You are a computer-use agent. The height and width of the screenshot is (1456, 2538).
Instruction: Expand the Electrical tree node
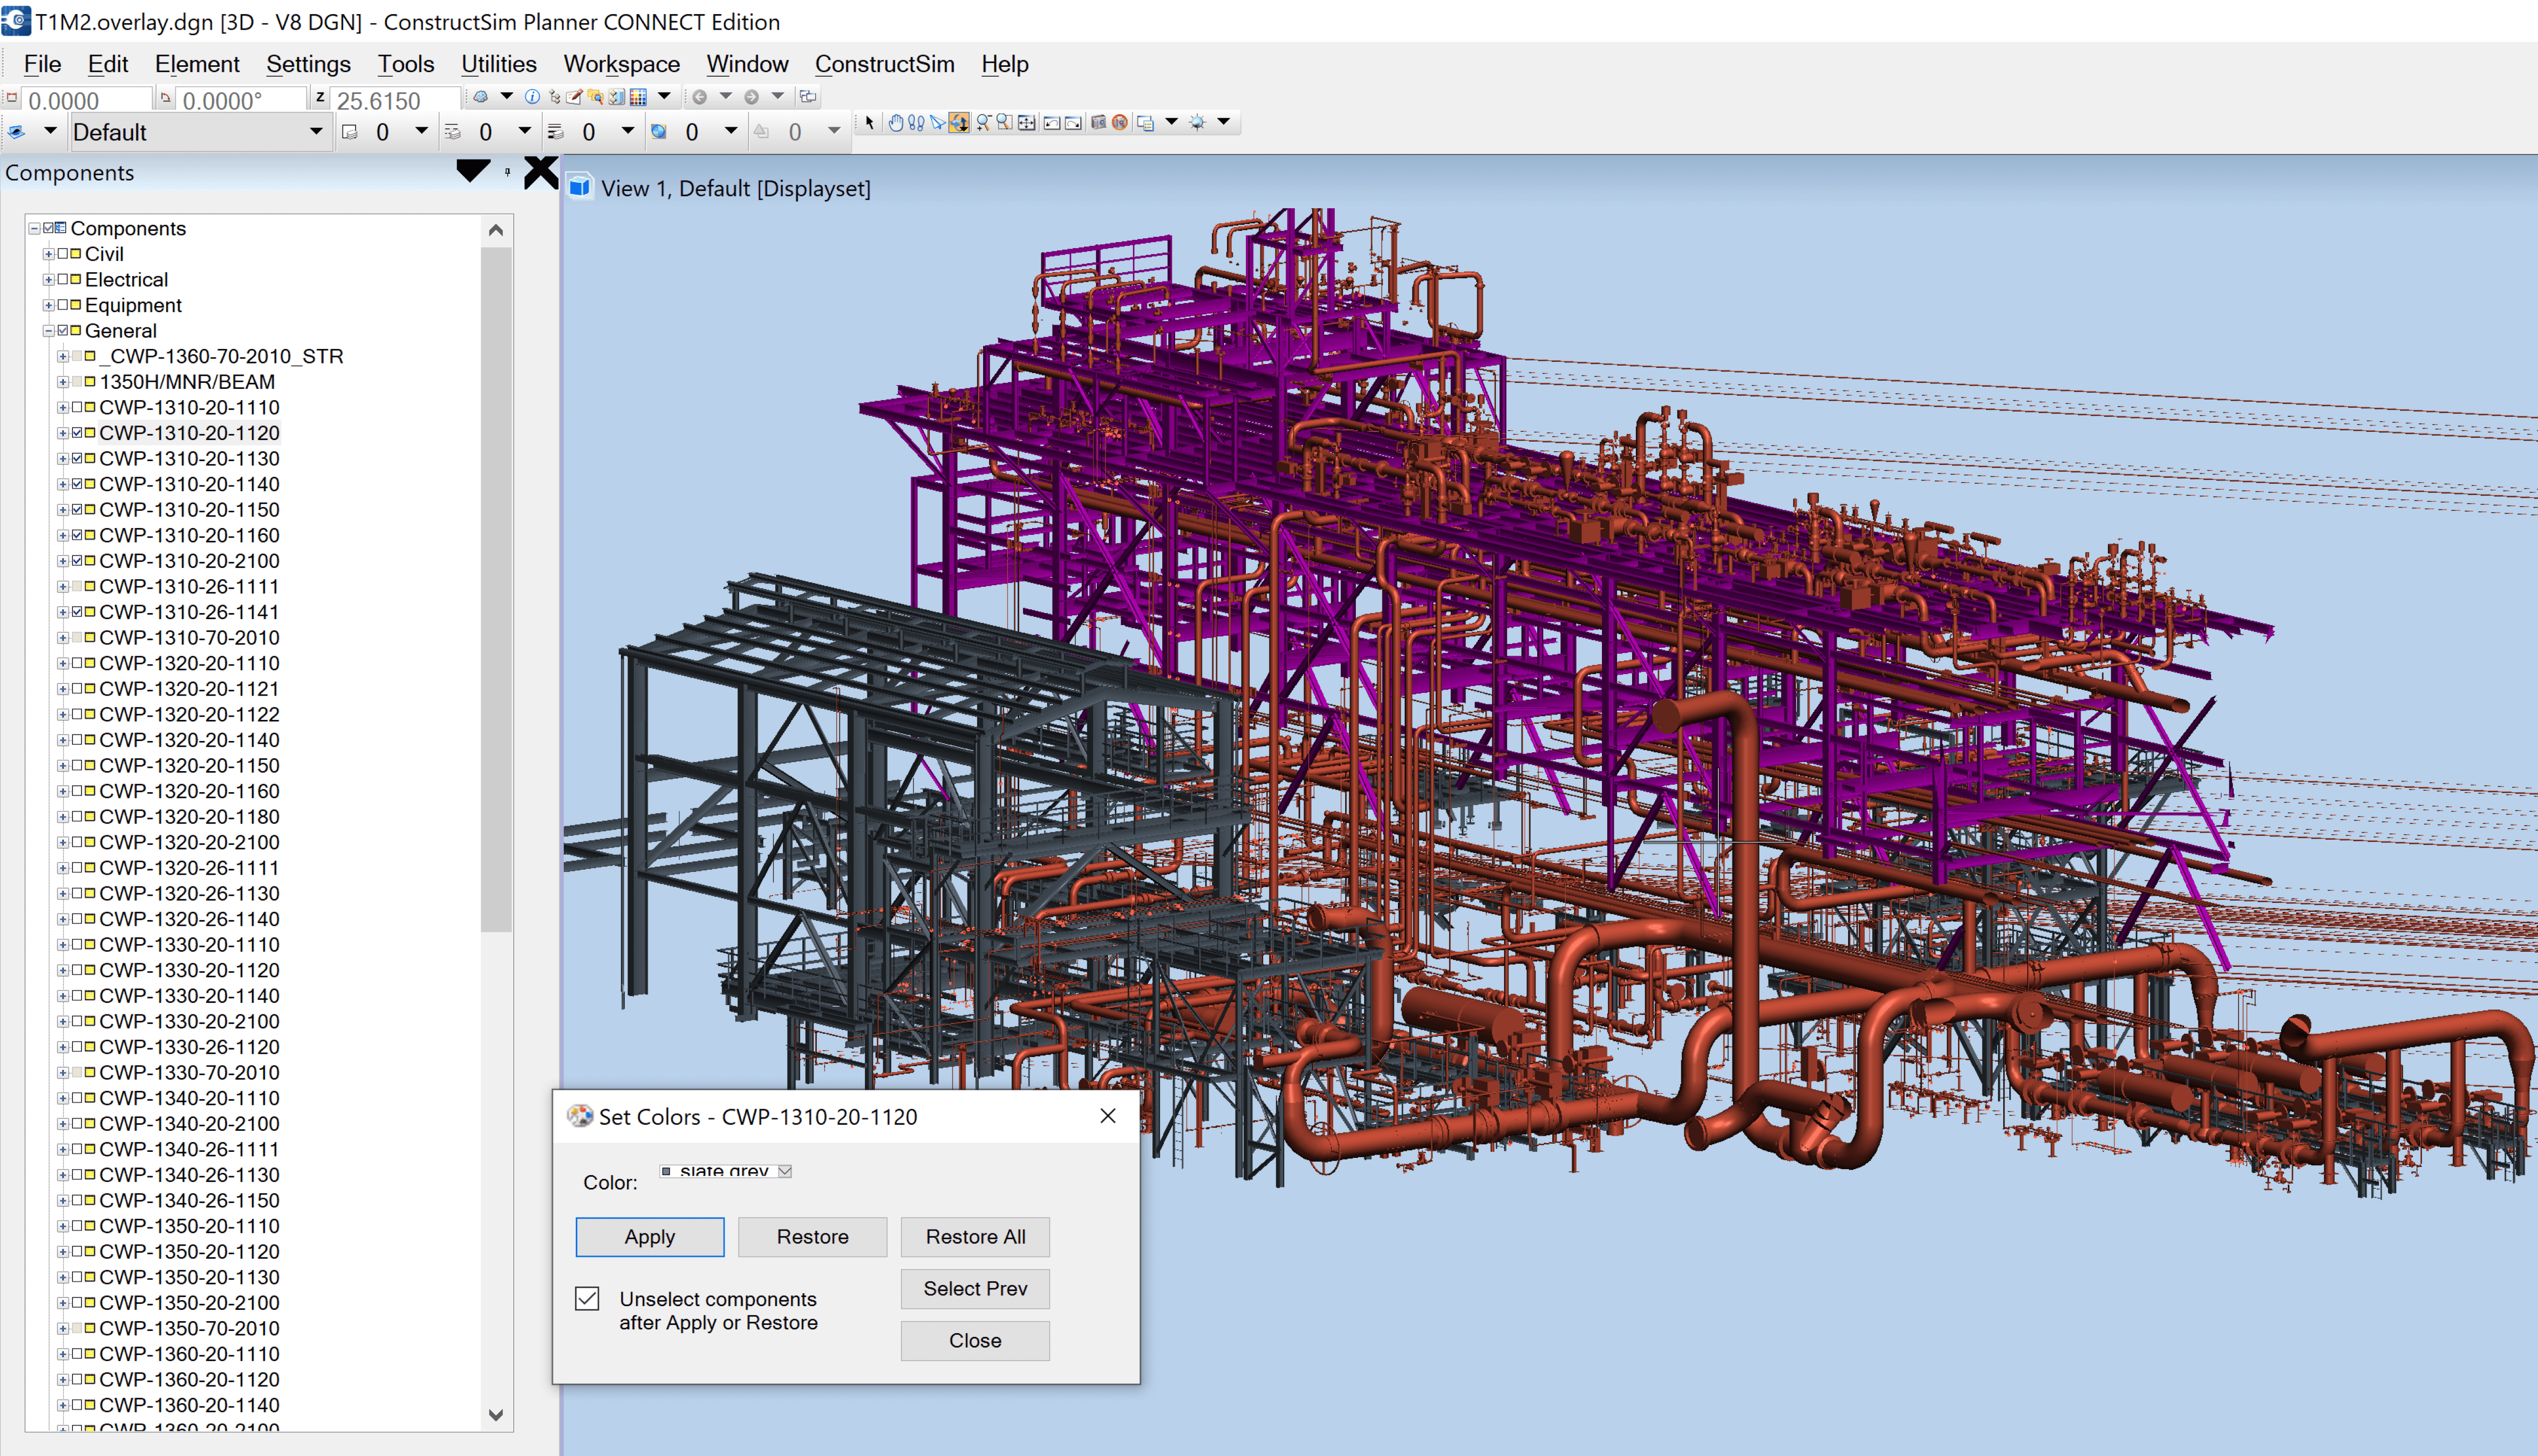48,280
